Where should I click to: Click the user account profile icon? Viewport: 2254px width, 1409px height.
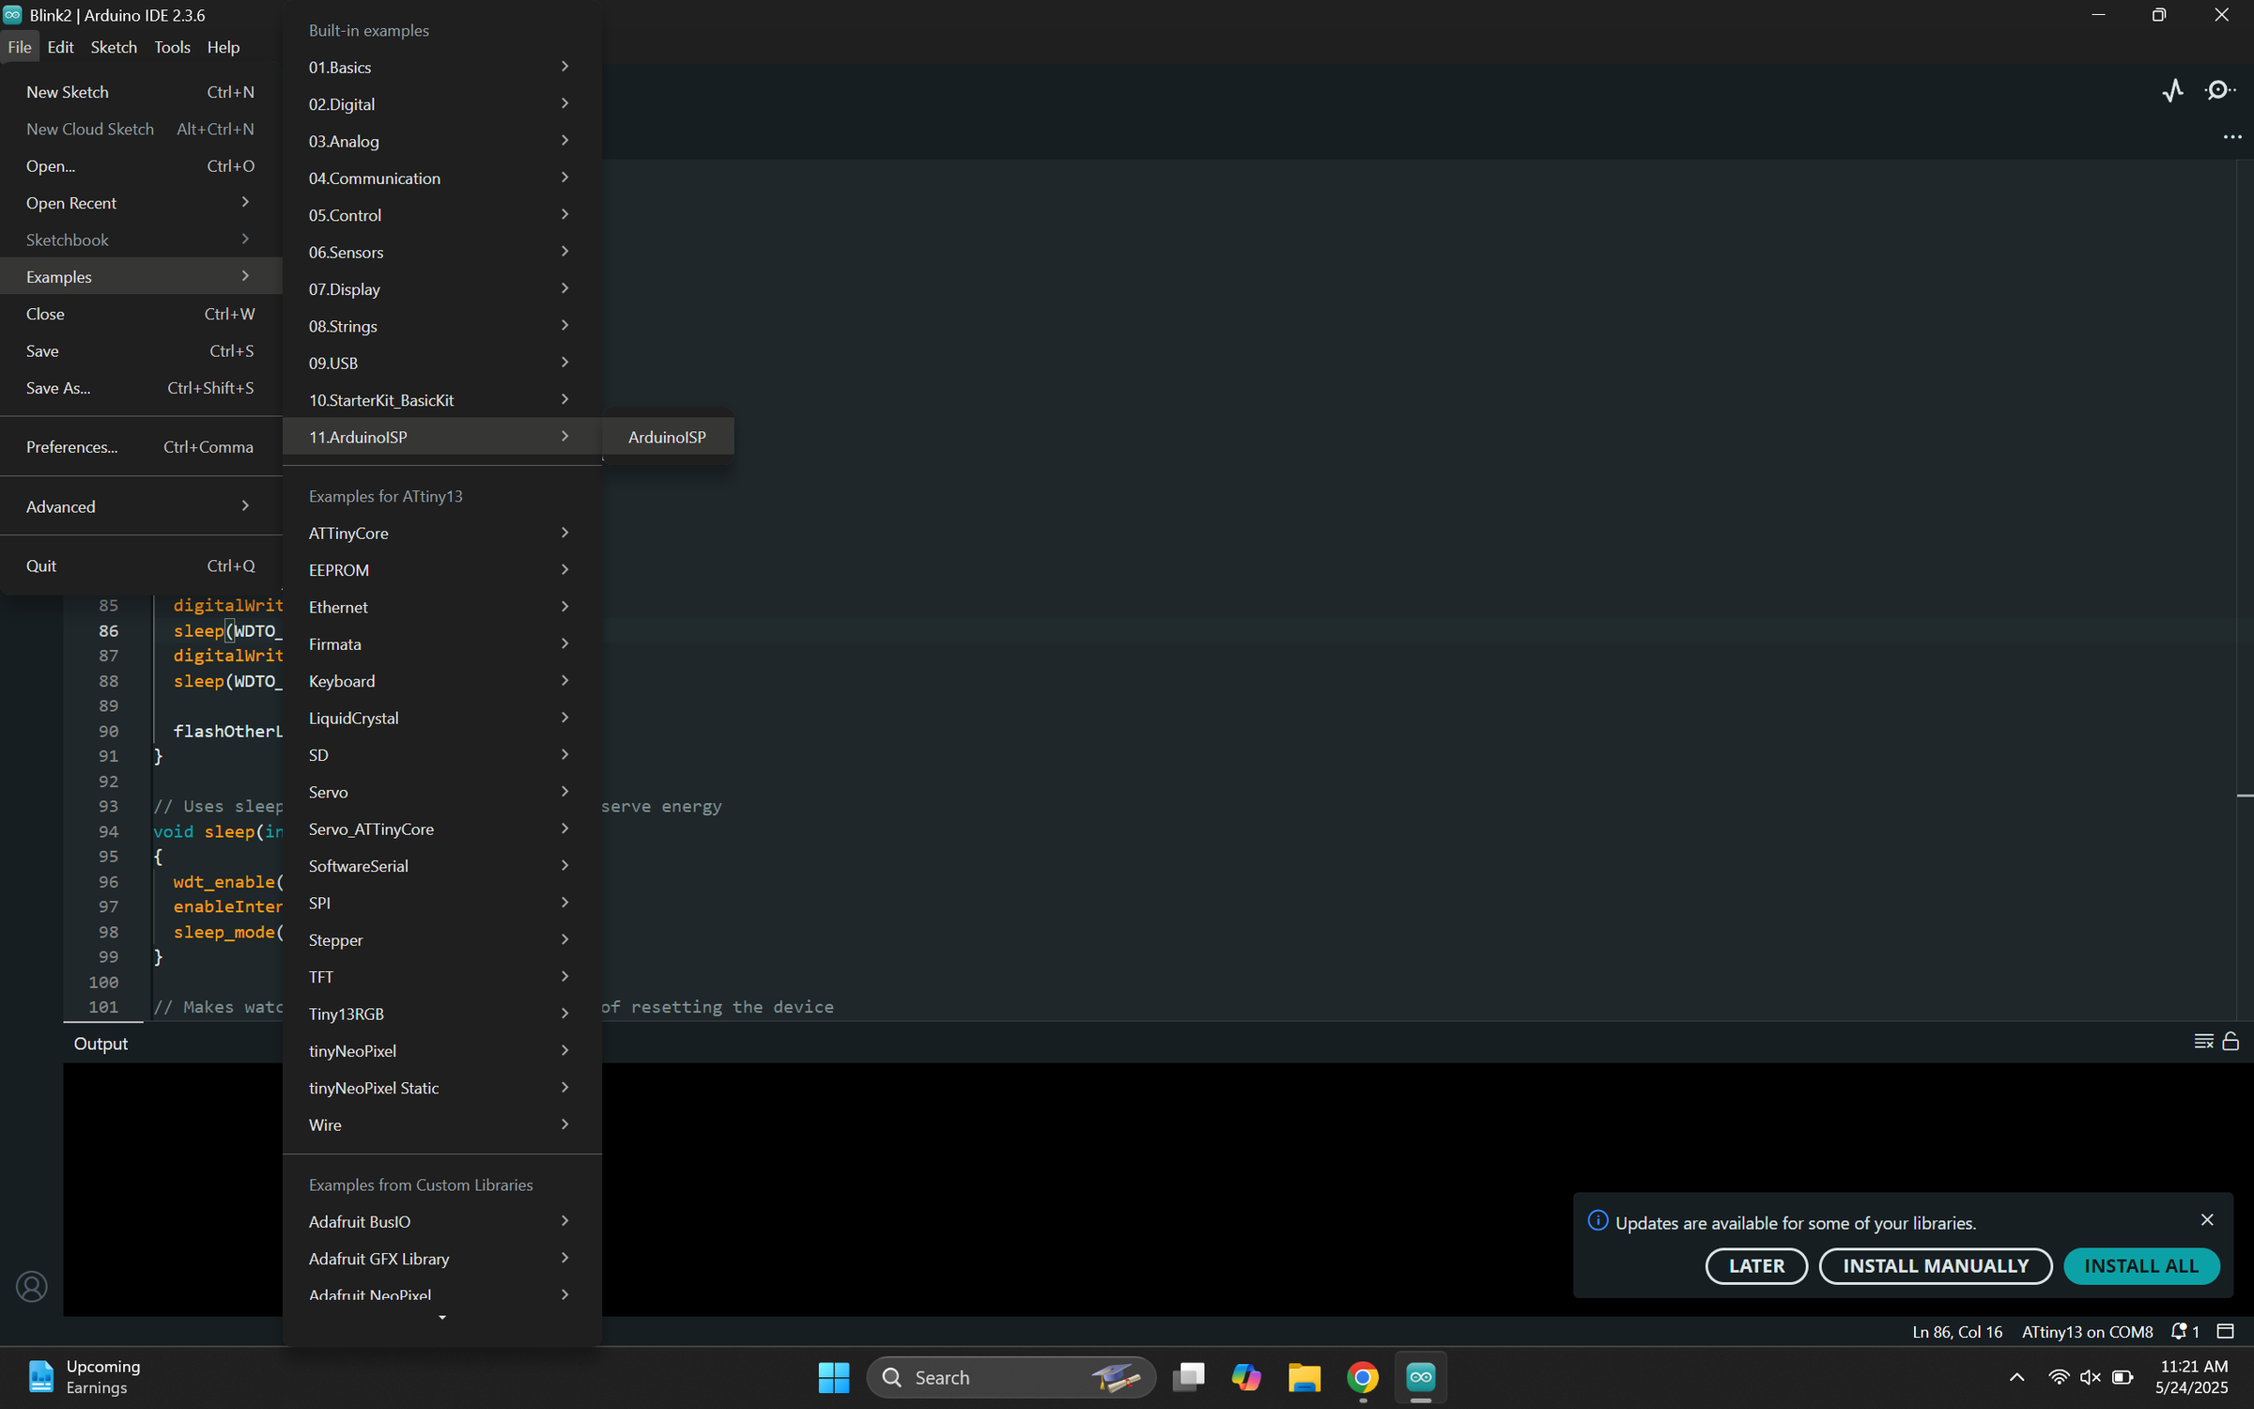[32, 1286]
